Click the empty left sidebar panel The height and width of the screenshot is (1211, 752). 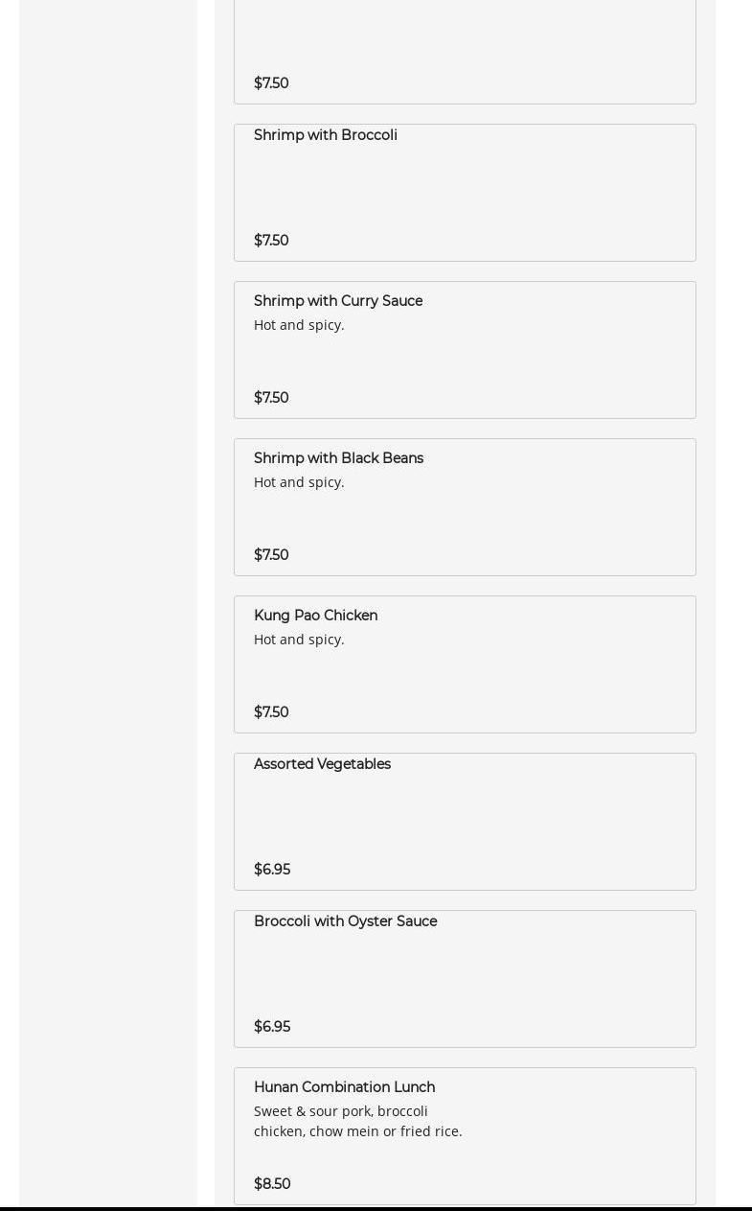[x=108, y=575]
